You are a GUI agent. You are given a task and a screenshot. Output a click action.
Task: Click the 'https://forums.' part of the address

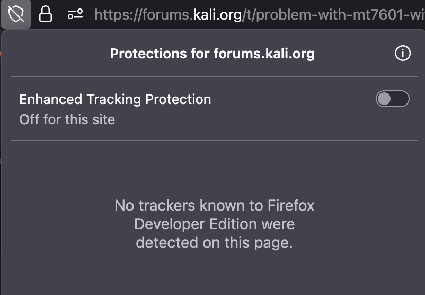point(144,14)
